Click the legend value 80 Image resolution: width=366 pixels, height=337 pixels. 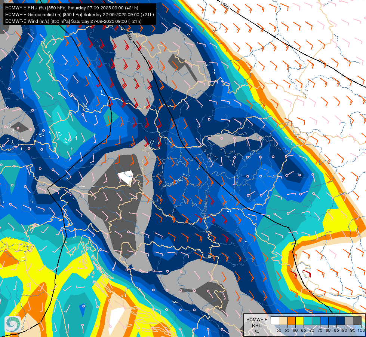coord(328,331)
